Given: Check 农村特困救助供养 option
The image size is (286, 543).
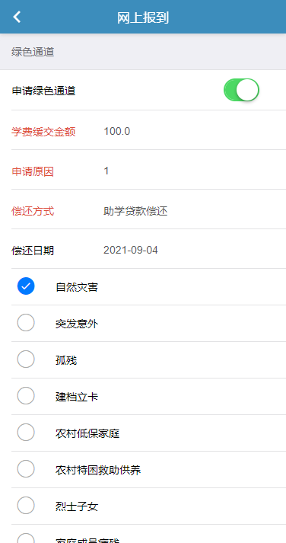Looking at the screenshot, I should click(26, 469).
